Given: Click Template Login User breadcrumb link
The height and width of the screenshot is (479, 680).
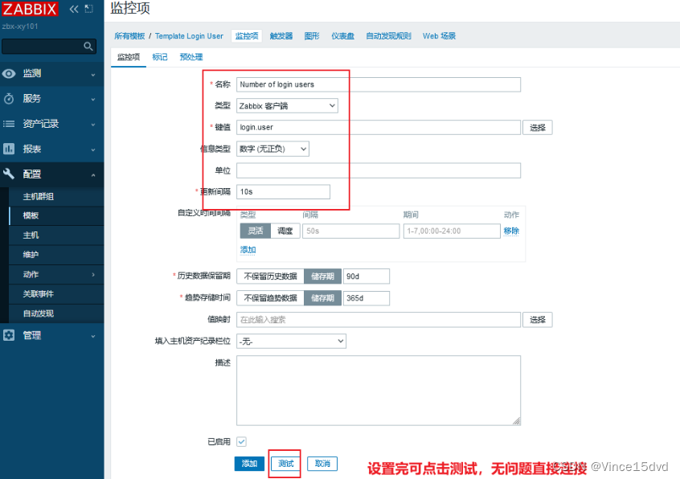Looking at the screenshot, I should [189, 36].
